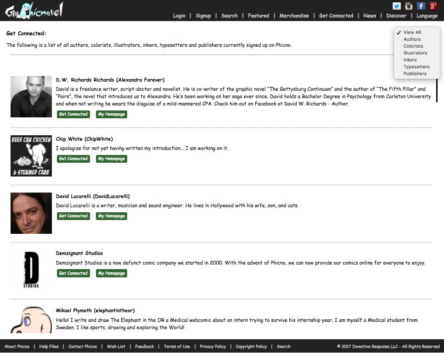Click the David Lucarelli (DavidLucarelli) name

point(93,196)
